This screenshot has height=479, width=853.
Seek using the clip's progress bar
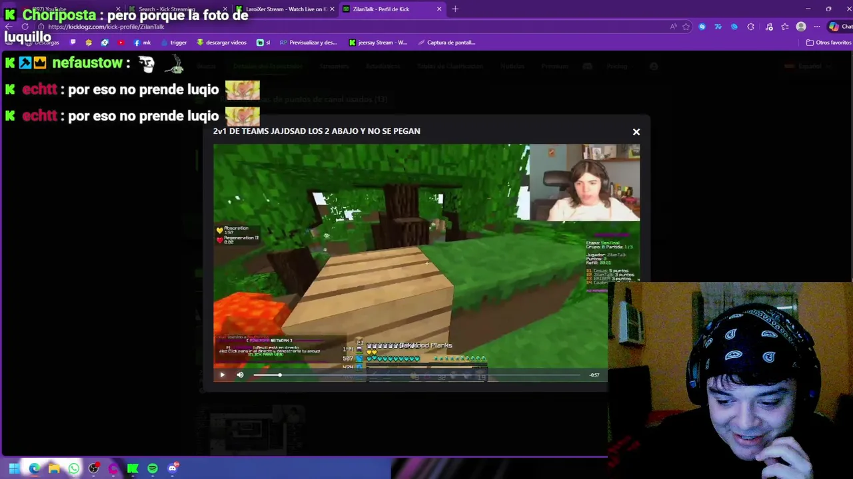point(417,375)
